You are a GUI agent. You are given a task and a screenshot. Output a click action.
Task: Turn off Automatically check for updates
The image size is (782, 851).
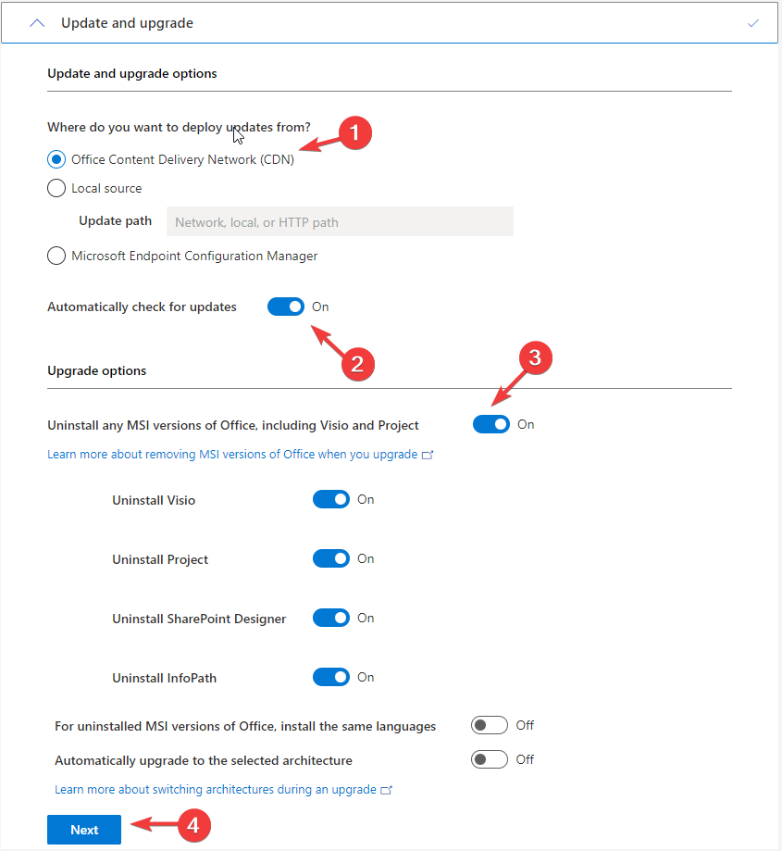click(x=286, y=307)
